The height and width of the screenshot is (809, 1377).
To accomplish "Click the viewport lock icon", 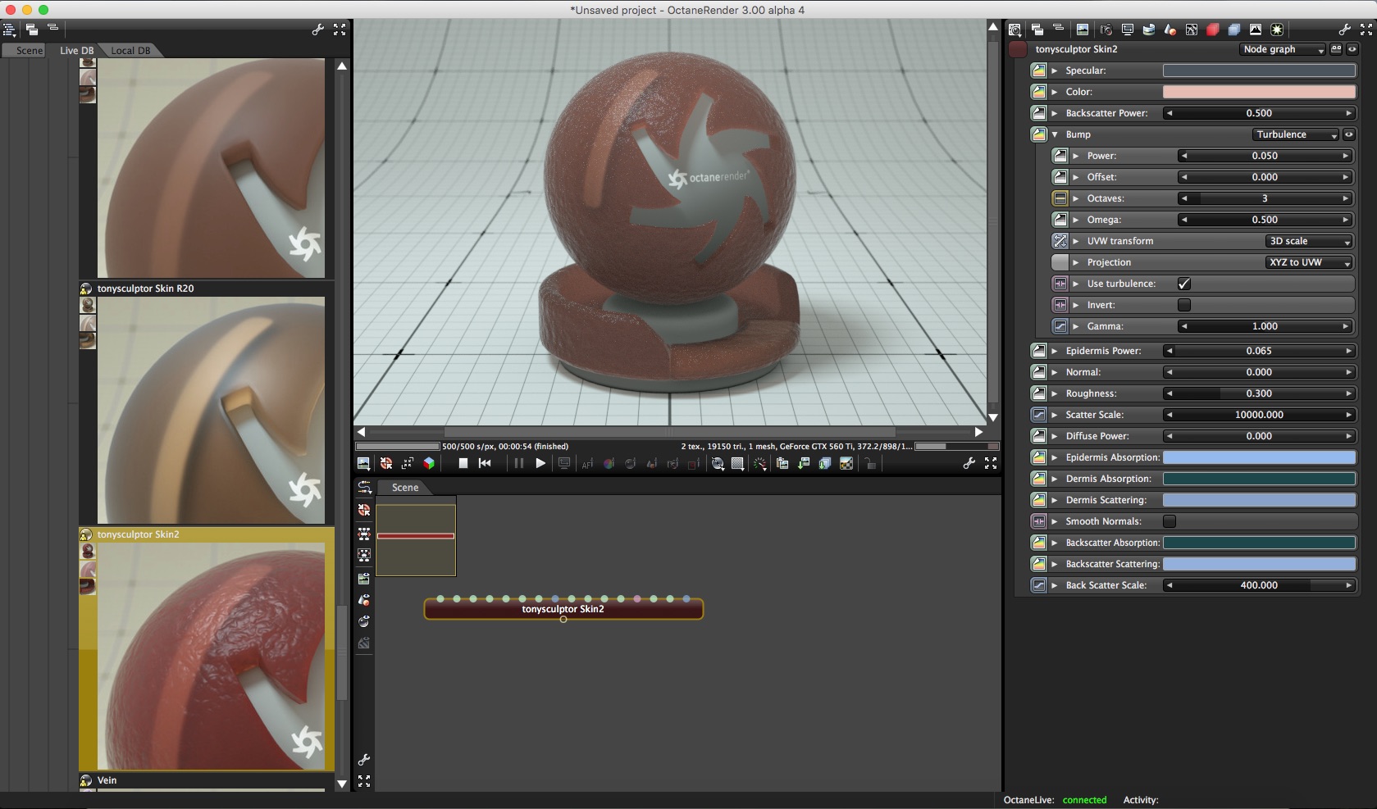I will 870,464.
